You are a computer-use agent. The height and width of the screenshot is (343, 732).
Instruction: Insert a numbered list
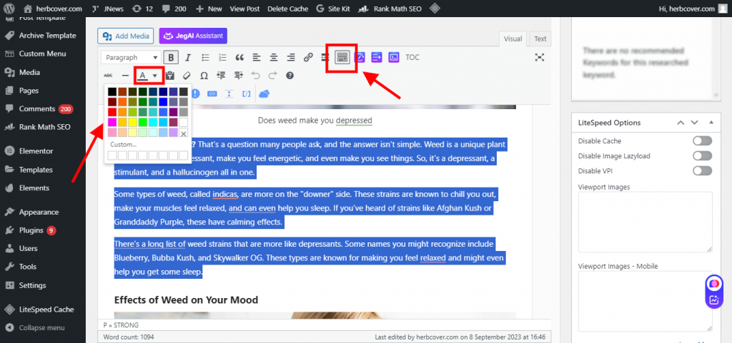[x=222, y=58]
